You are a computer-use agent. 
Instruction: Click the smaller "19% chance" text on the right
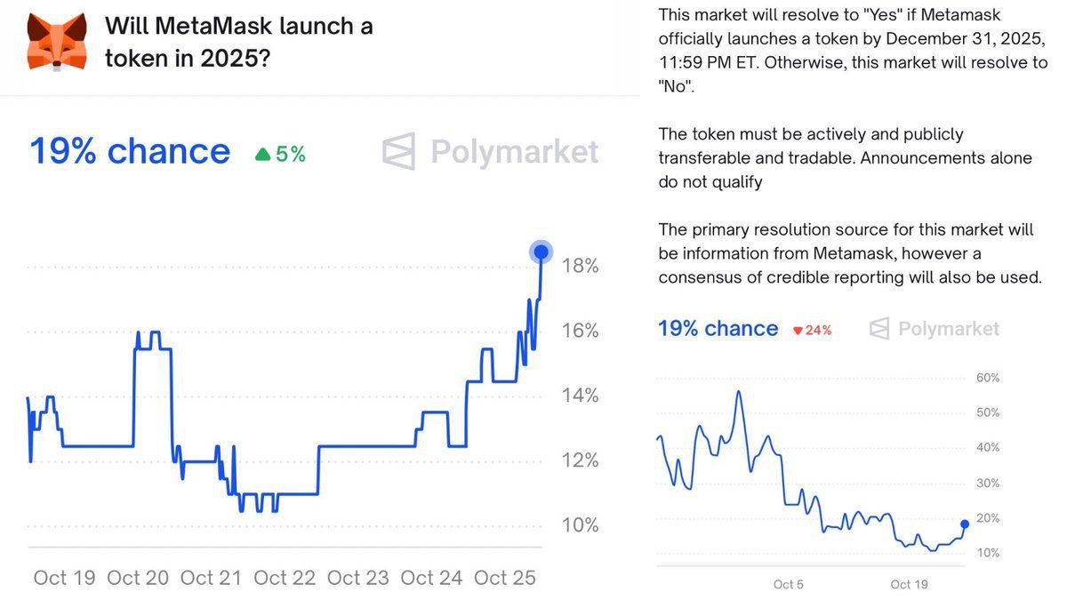point(718,329)
